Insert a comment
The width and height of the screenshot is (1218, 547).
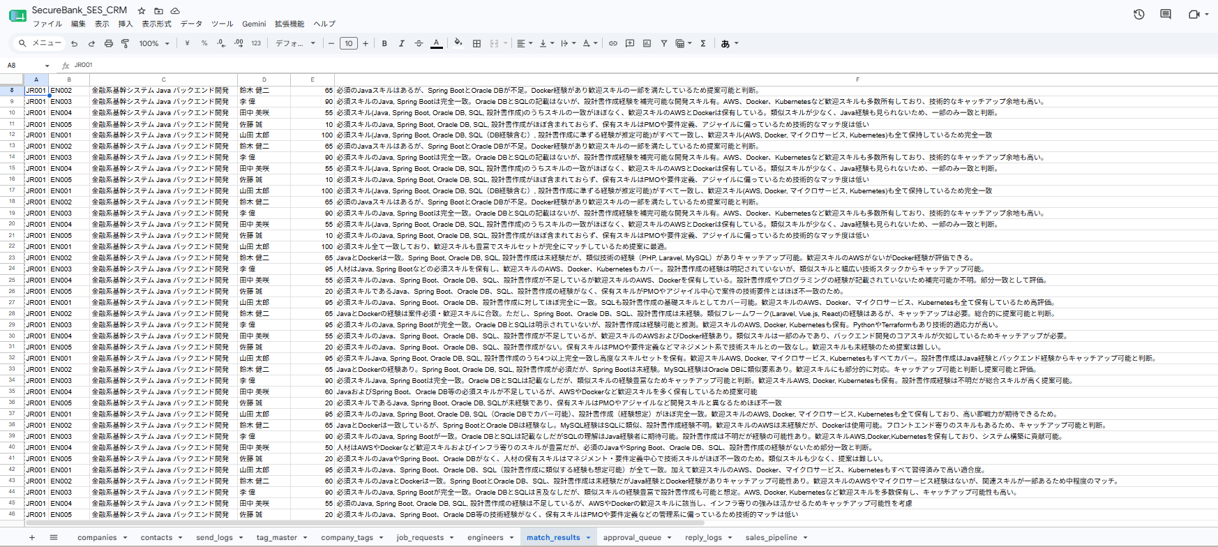click(630, 43)
